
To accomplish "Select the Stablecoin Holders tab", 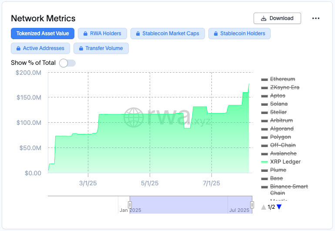I will pos(239,33).
